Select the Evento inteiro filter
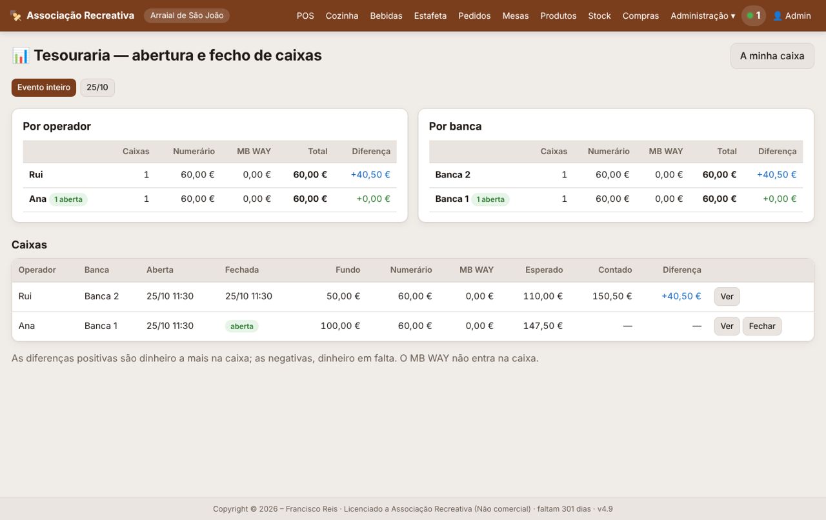Image resolution: width=826 pixels, height=520 pixels. pos(44,87)
